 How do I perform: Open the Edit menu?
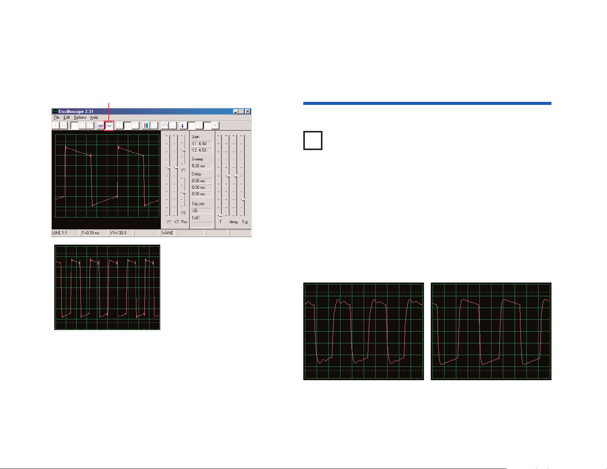67,118
